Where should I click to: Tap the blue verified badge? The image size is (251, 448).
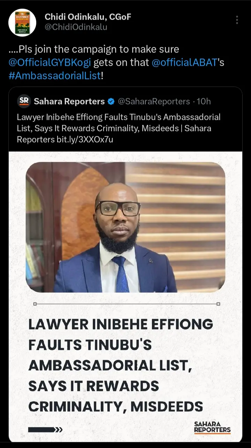tap(111, 102)
